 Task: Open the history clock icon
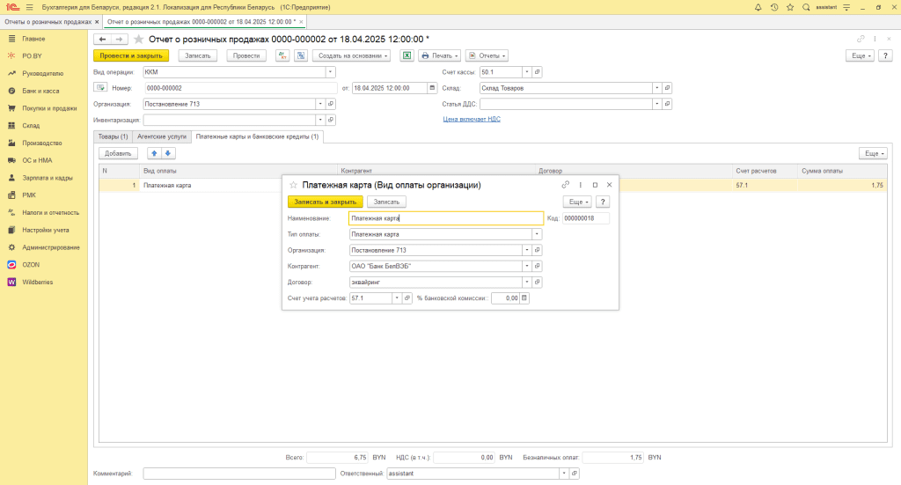click(774, 7)
